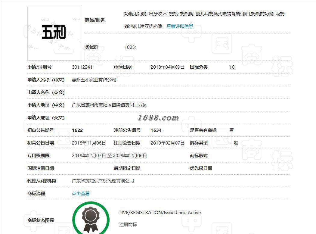
Task: Click the trademark type value 一般
Action: click(234, 143)
